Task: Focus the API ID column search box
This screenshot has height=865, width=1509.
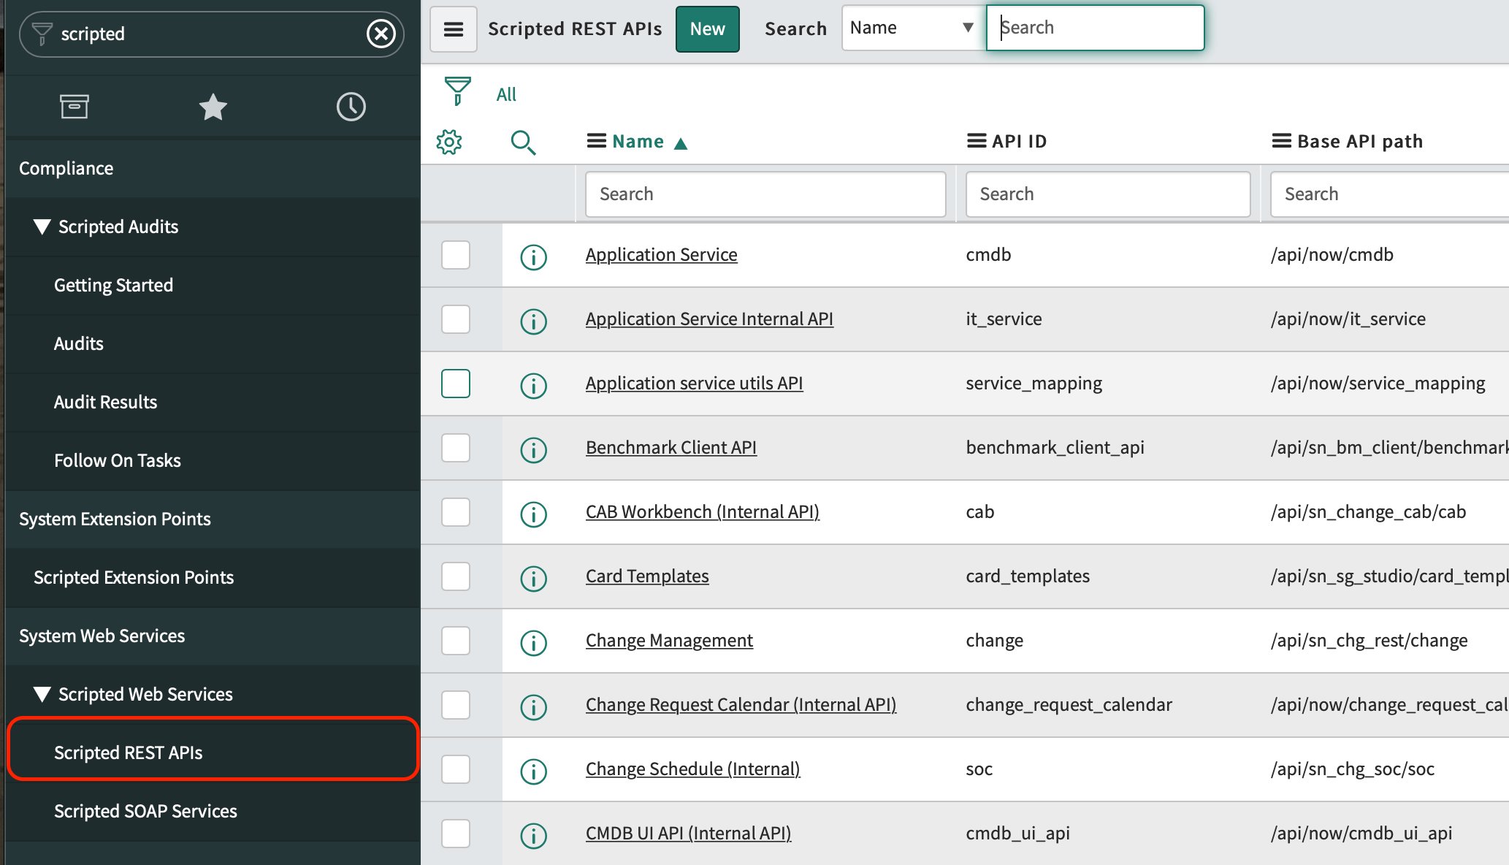Action: pyautogui.click(x=1107, y=194)
